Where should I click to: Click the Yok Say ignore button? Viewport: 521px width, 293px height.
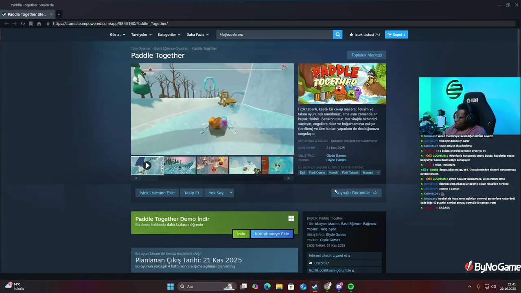[x=216, y=193]
